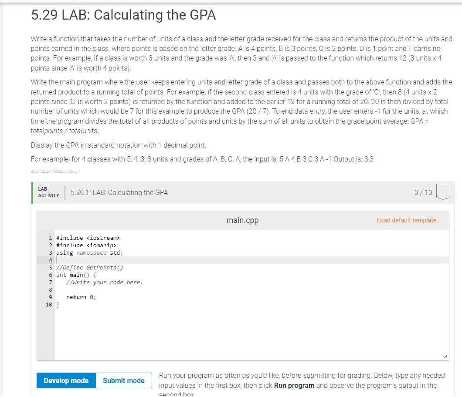Screen dimensions: 462x397
Task: Switch to the Submit mode tab
Action: tap(123, 380)
